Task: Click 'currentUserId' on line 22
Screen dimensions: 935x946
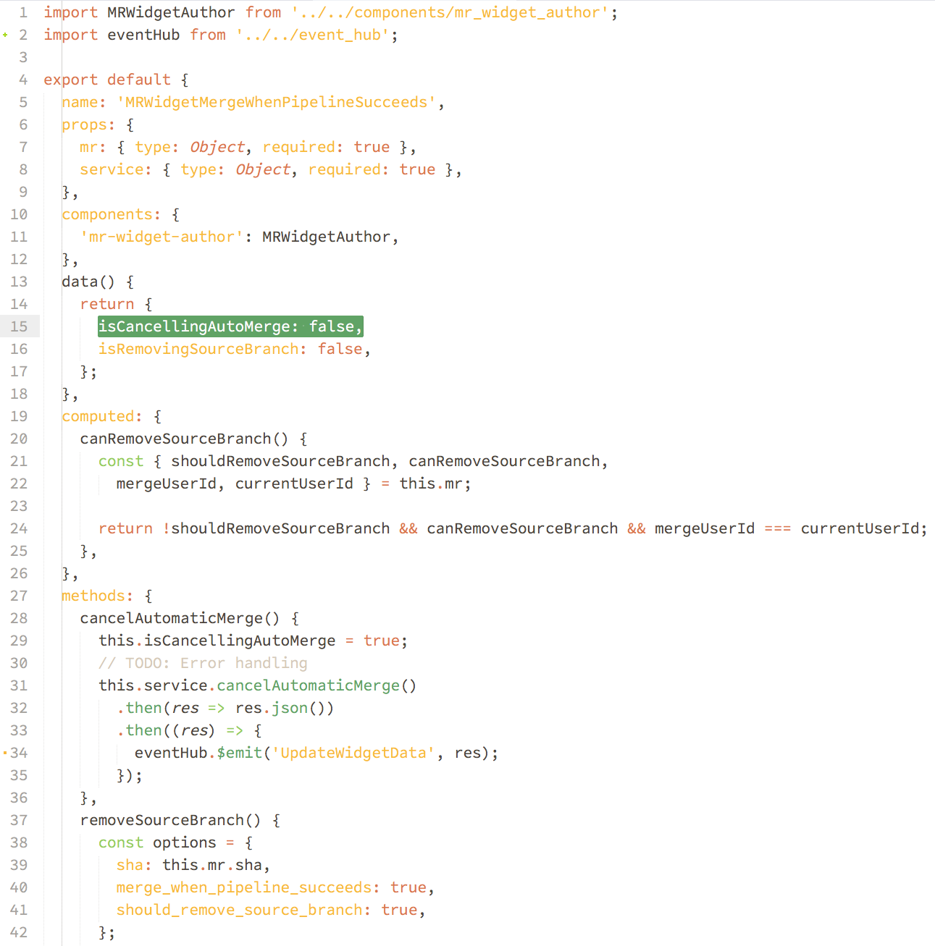Action: [294, 483]
